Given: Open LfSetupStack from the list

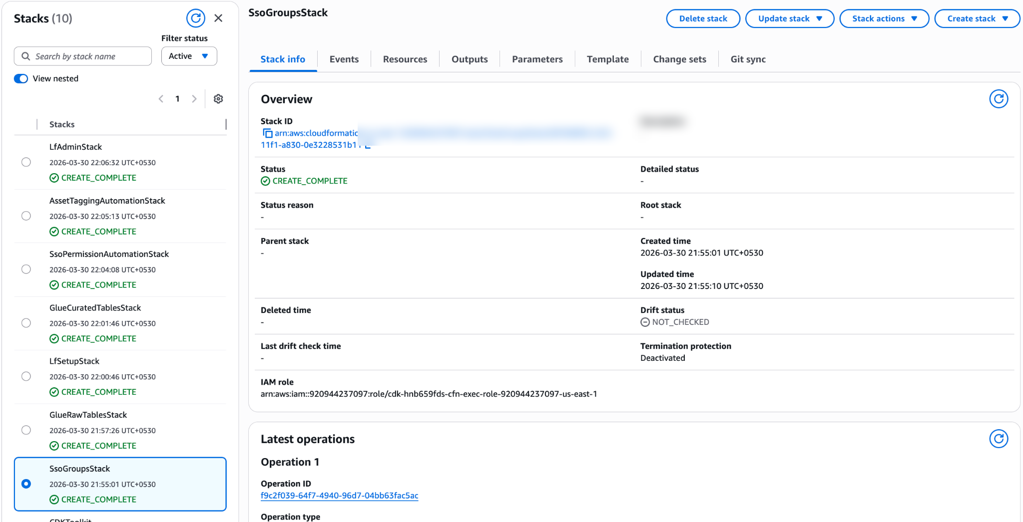Looking at the screenshot, I should [x=74, y=361].
